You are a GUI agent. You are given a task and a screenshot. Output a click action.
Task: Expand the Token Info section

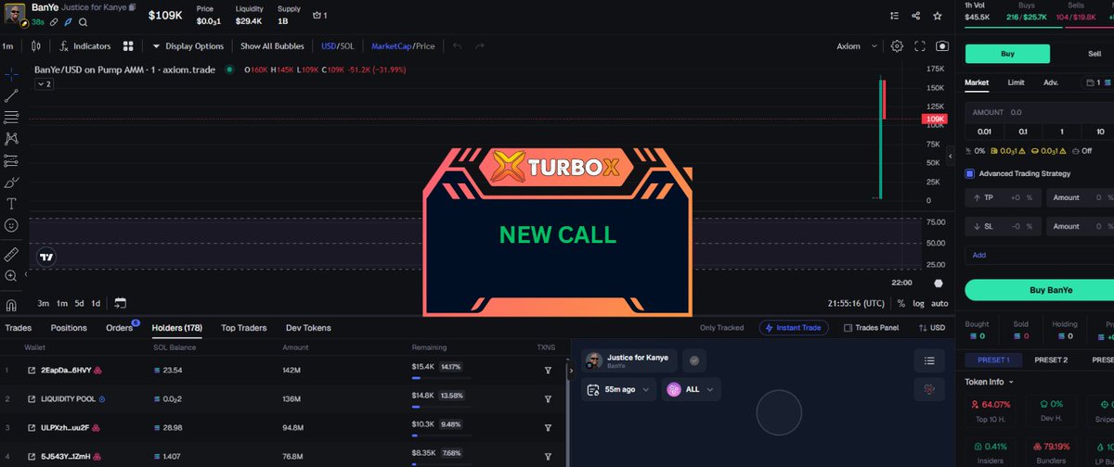pyautogui.click(x=990, y=382)
